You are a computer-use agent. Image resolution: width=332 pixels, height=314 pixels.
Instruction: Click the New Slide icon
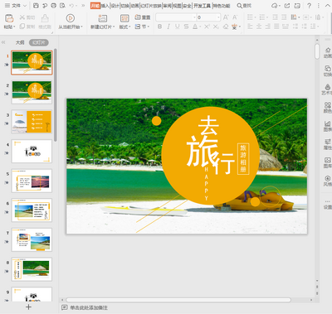click(102, 18)
